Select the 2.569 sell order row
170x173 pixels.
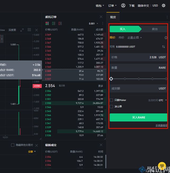[74, 35]
